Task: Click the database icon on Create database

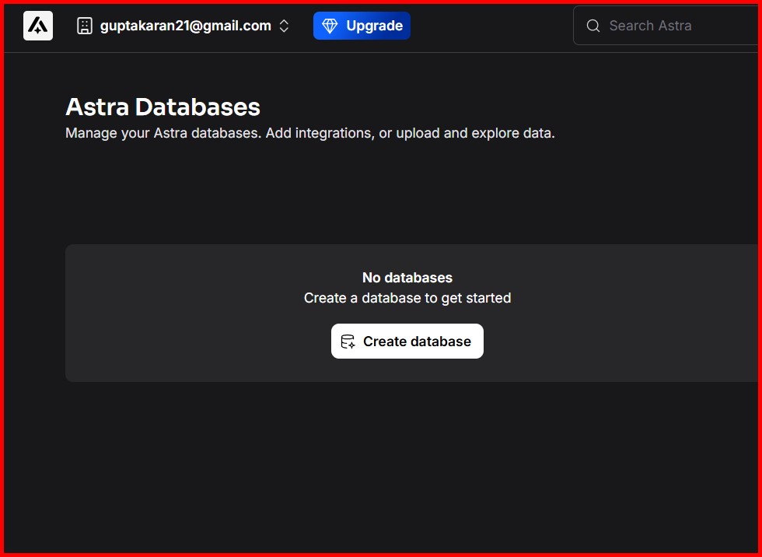Action: coord(348,342)
